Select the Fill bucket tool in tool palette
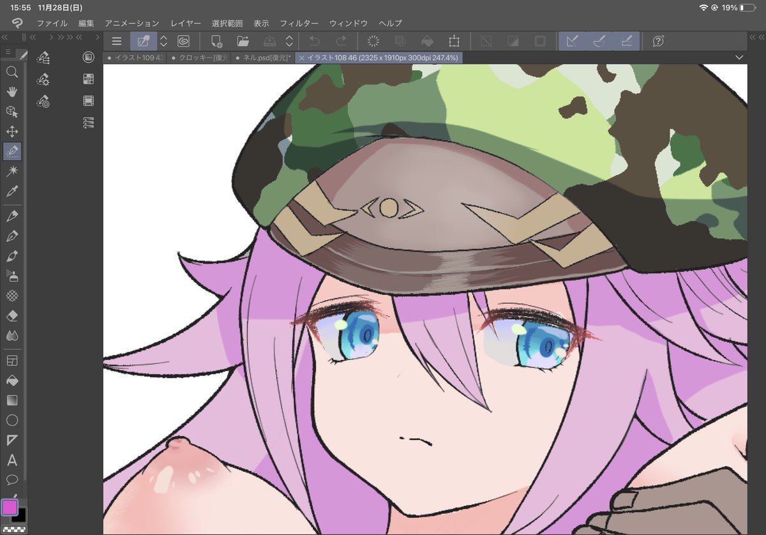This screenshot has width=766, height=535. click(x=12, y=381)
